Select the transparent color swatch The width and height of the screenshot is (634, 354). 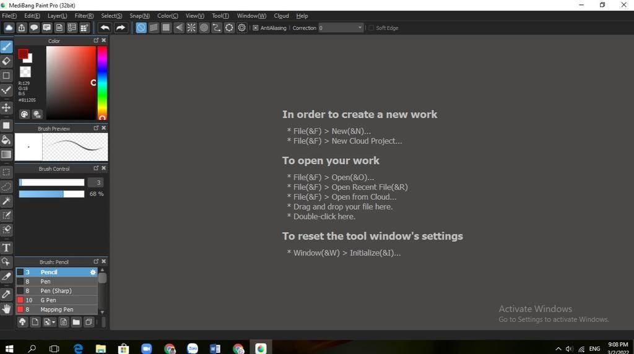tap(25, 72)
